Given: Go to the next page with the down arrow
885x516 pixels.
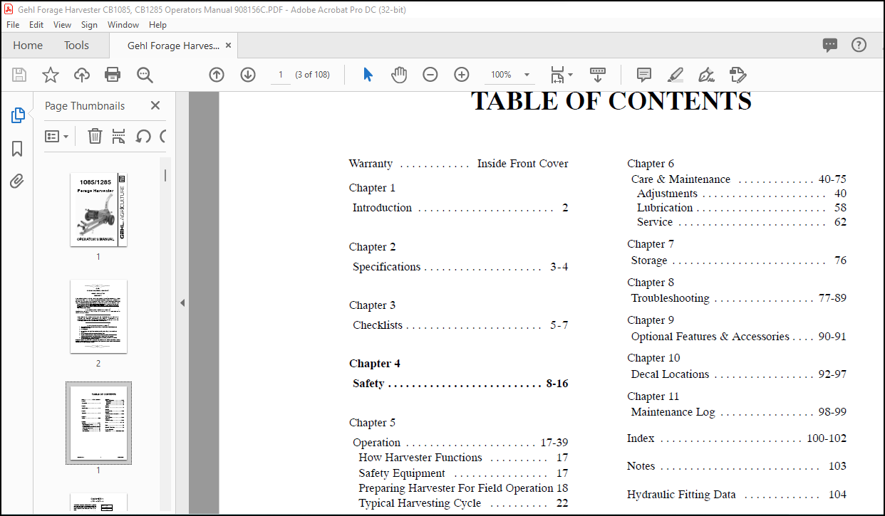Looking at the screenshot, I should [x=248, y=75].
